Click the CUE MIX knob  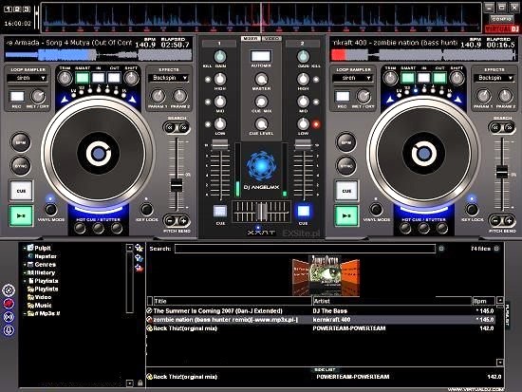click(x=261, y=102)
